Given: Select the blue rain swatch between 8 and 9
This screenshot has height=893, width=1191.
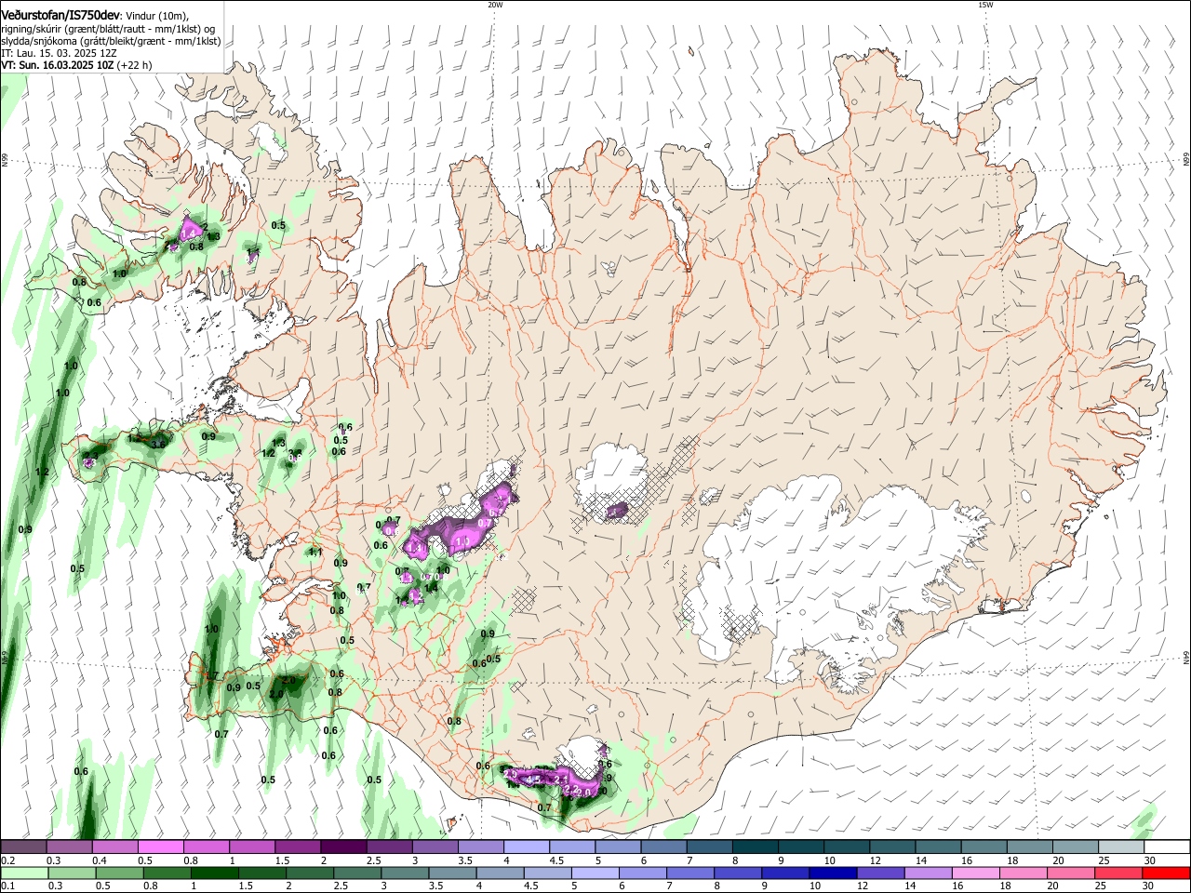Looking at the screenshot, I should [738, 873].
